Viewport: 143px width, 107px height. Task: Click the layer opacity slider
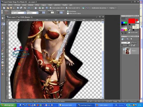(x=126, y=43)
